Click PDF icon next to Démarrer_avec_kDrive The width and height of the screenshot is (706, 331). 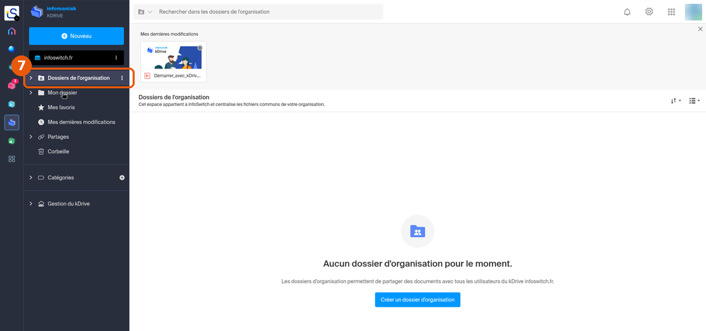point(147,76)
